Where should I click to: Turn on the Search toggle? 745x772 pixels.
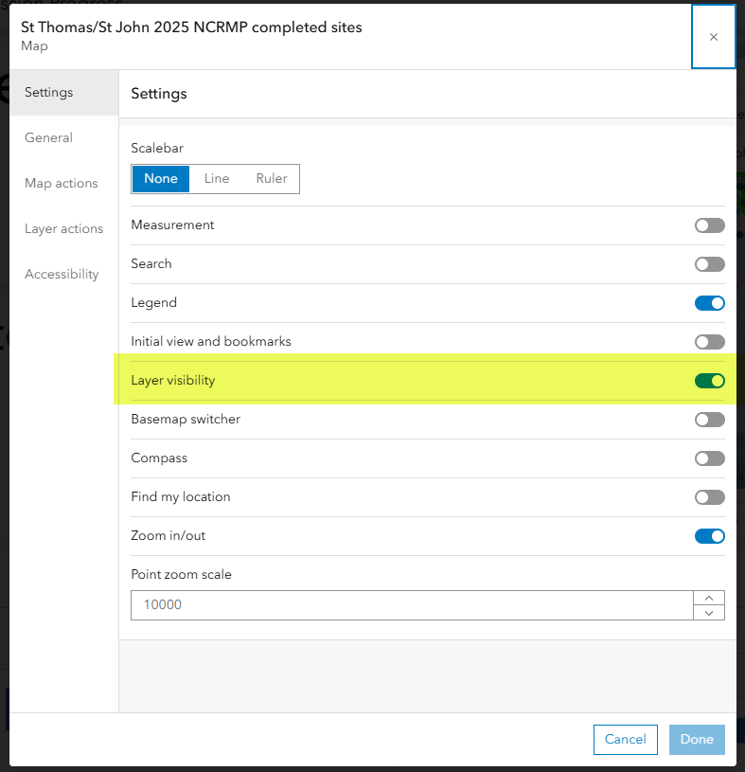coord(710,264)
